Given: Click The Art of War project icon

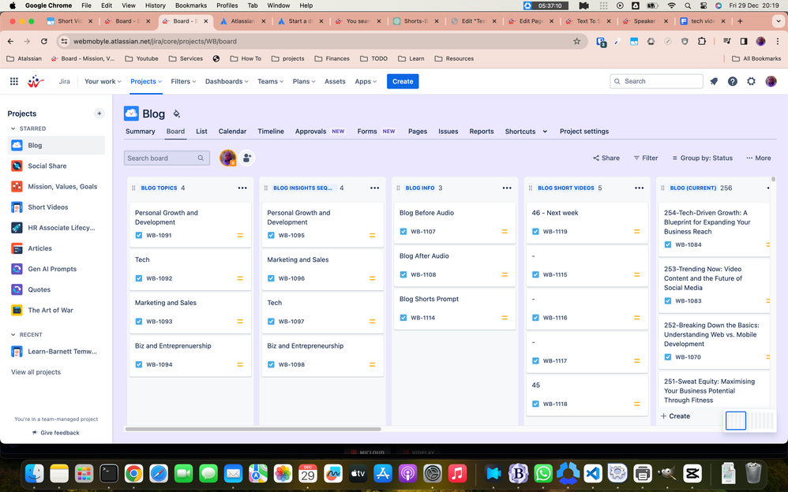Looking at the screenshot, I should (17, 311).
